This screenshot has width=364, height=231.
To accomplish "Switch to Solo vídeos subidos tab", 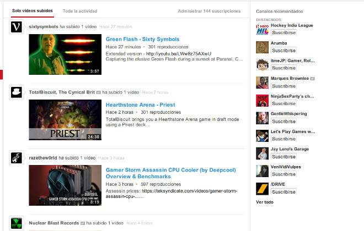I will [33, 11].
